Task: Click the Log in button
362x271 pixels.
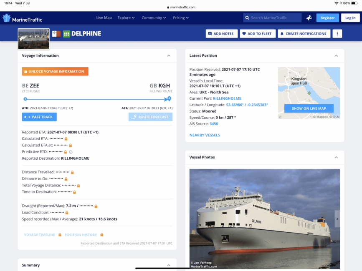Action: (350, 18)
